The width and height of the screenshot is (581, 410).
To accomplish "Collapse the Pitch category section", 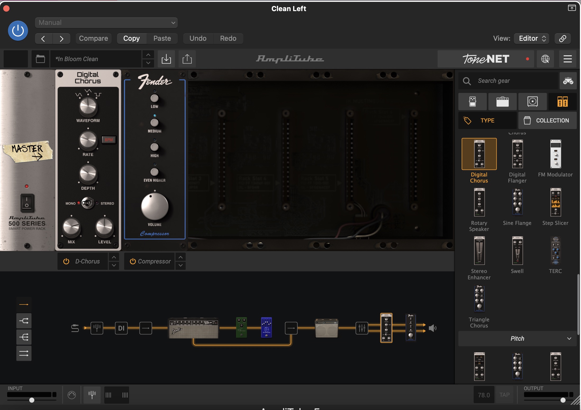I will (x=517, y=339).
